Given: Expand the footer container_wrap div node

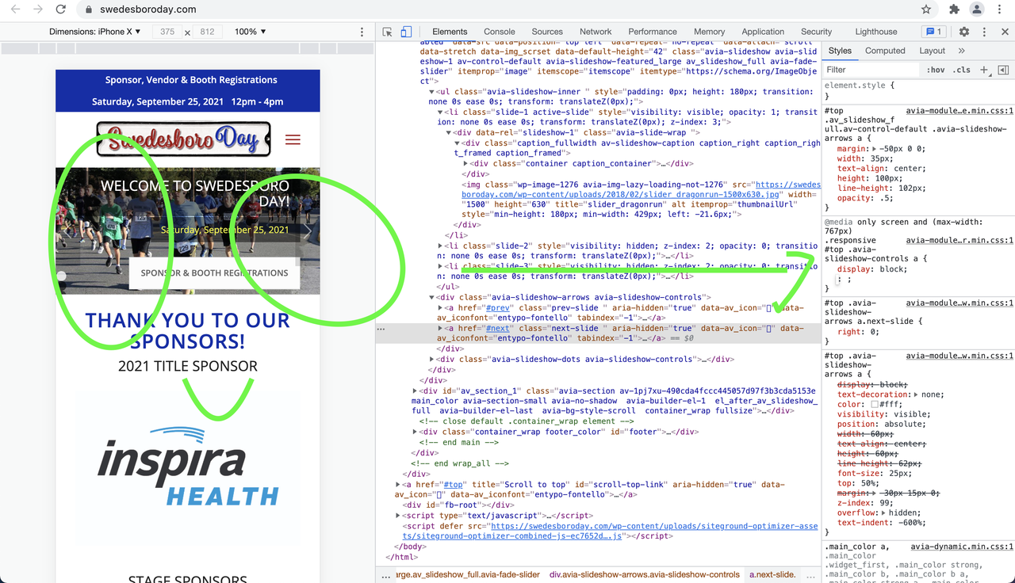Looking at the screenshot, I should click(x=415, y=432).
